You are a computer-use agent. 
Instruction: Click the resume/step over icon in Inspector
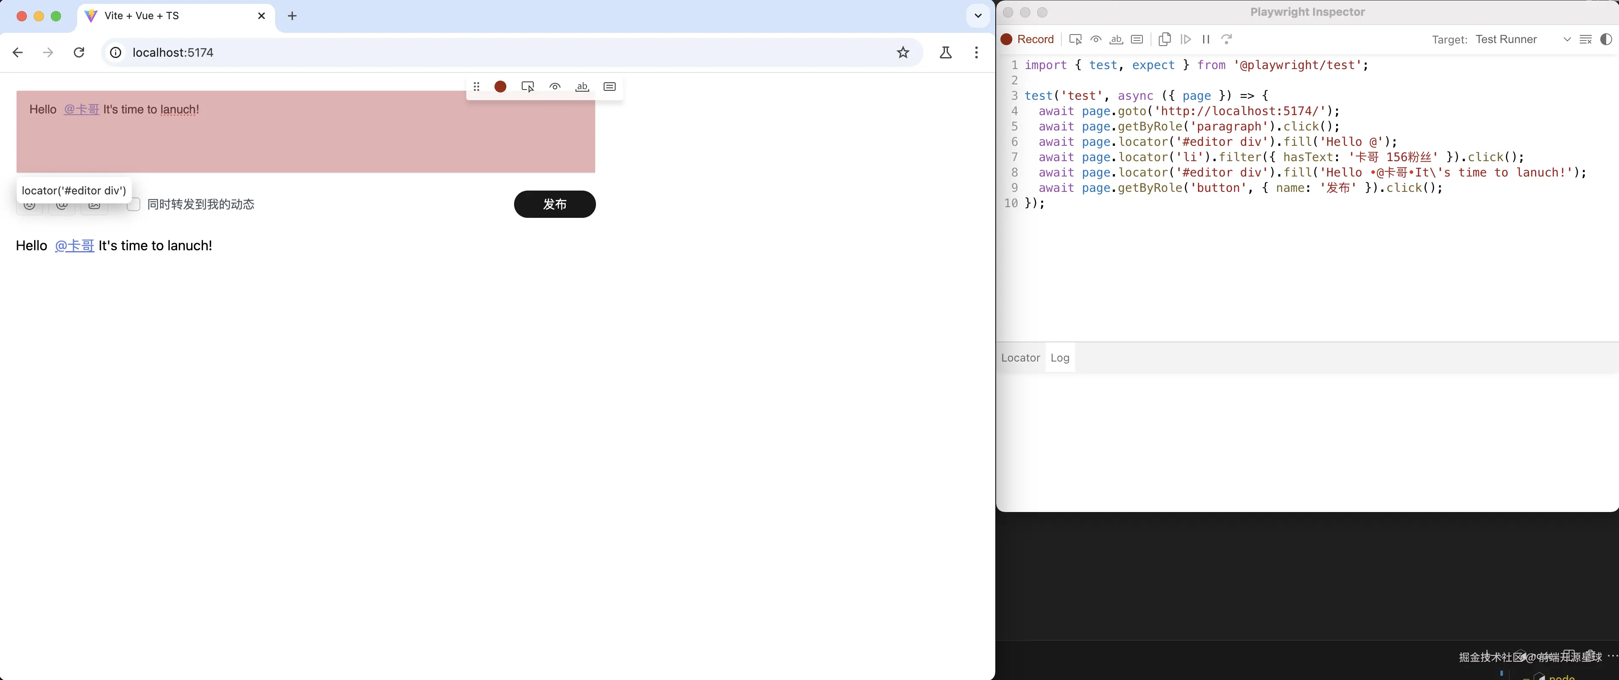[1186, 39]
